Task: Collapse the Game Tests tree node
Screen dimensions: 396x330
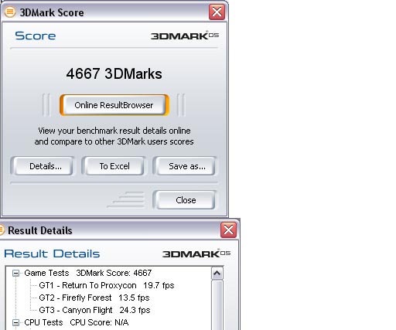Action: 15,273
